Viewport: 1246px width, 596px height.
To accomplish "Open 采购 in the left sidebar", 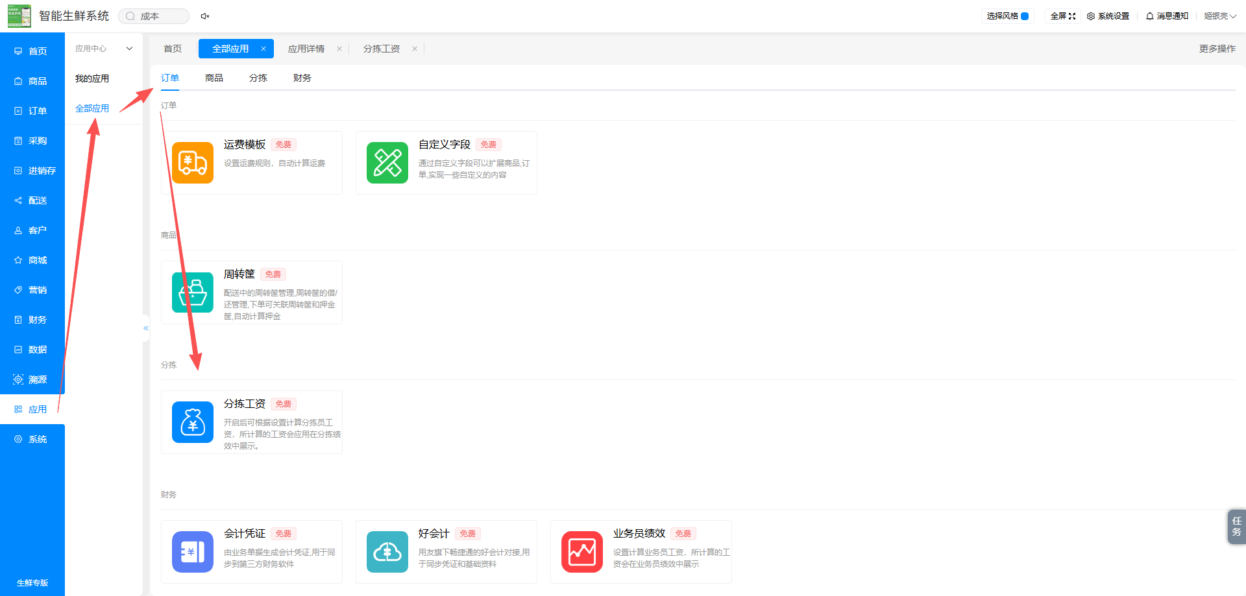I will coord(32,141).
